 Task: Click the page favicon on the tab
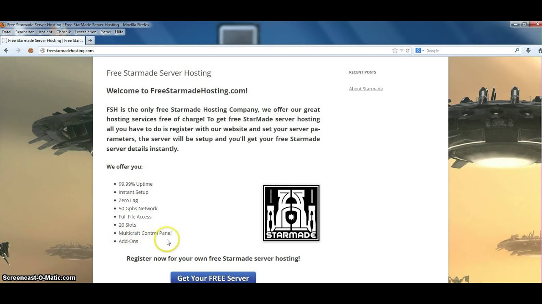point(4,41)
